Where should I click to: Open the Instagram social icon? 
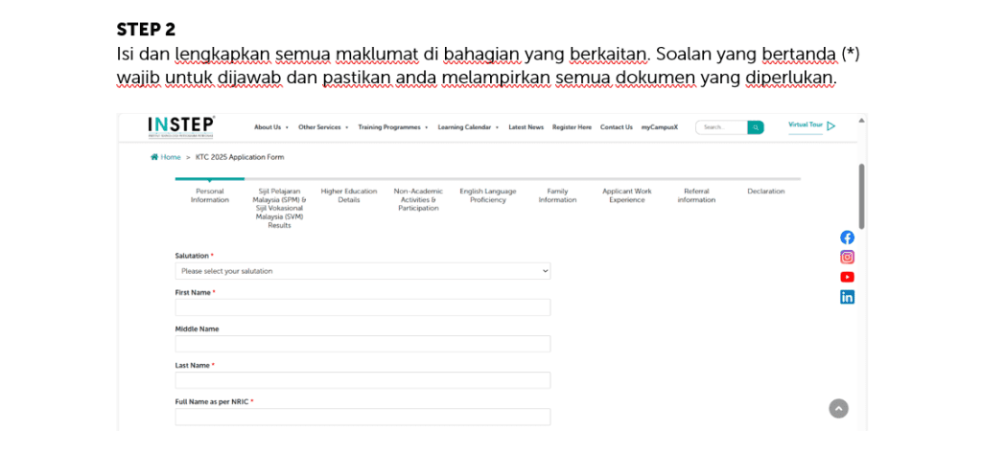pyautogui.click(x=847, y=257)
